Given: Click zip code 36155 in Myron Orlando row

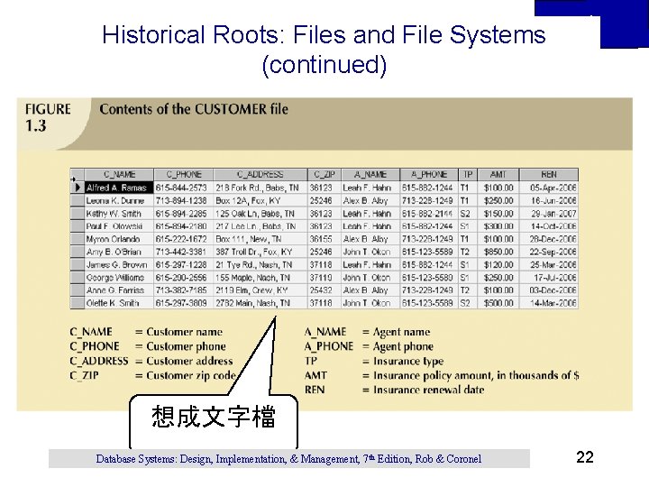Looking at the screenshot, I should pyautogui.click(x=321, y=239).
